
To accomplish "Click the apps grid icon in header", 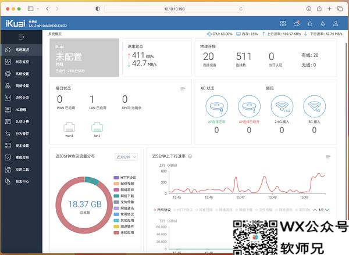I will click(x=283, y=24).
